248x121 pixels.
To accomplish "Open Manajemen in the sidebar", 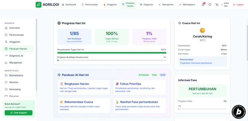I will tap(18, 62).
